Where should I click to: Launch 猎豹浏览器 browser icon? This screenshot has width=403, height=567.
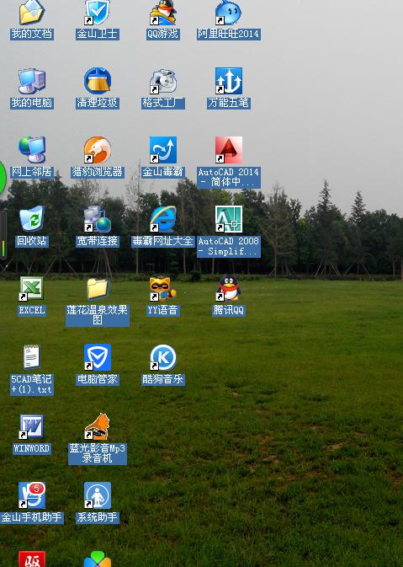point(98,150)
